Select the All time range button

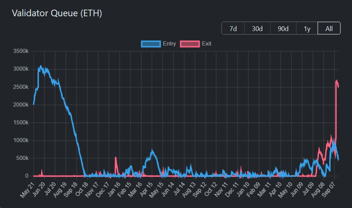[x=329, y=28]
